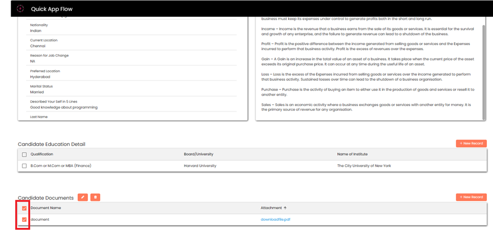Image resolution: width=493 pixels, height=237 pixels.
Task: Click the Quick App Flow logo icon
Action: pyautogui.click(x=20, y=9)
